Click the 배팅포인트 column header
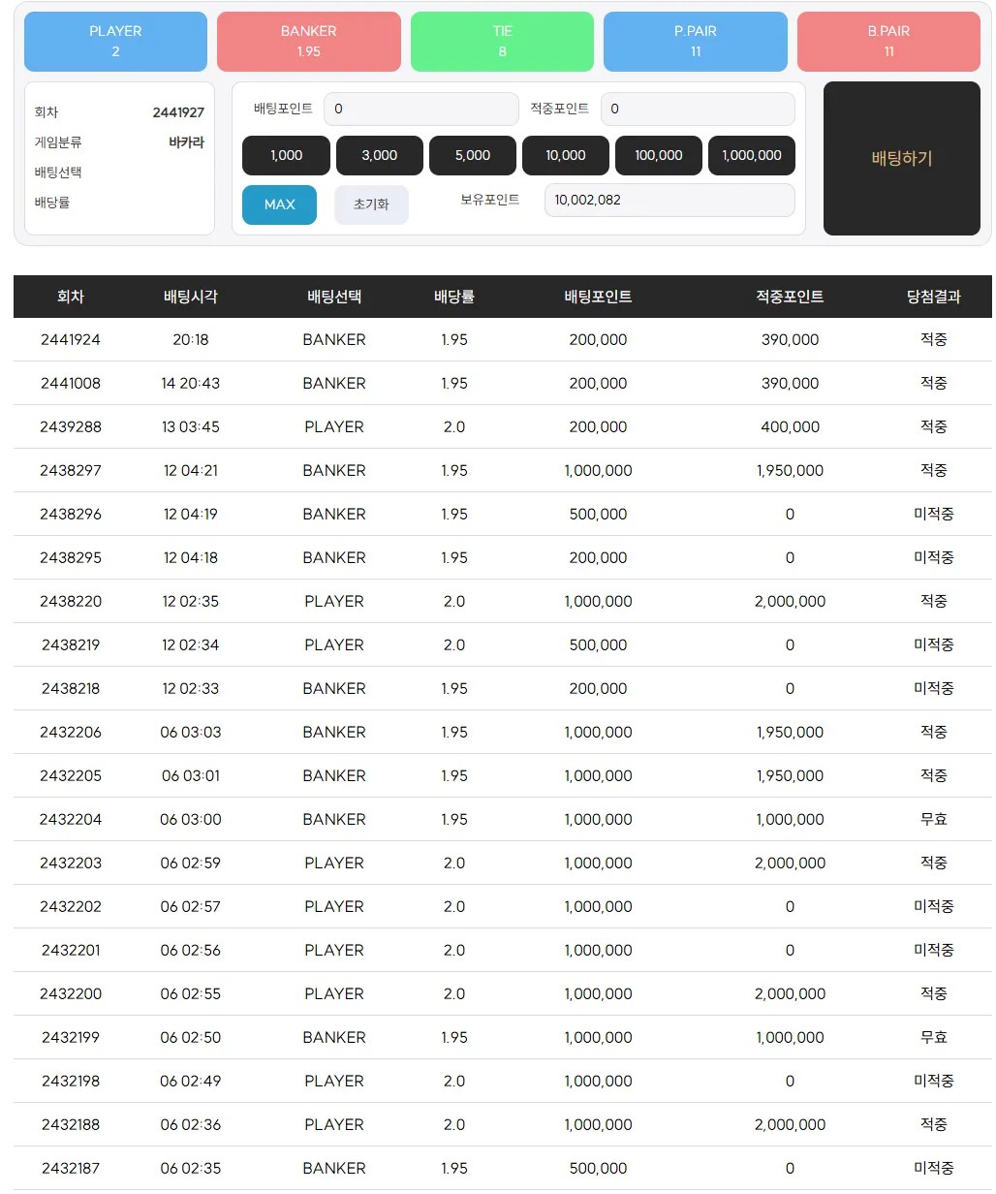Image resolution: width=996 pixels, height=1194 pixels. pos(598,297)
